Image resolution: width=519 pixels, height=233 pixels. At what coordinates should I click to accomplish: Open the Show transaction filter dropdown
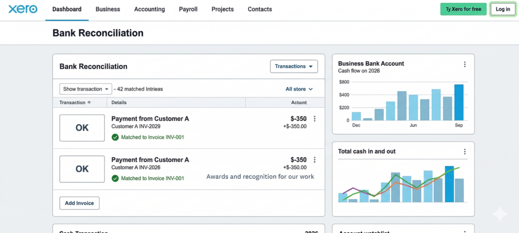[85, 89]
